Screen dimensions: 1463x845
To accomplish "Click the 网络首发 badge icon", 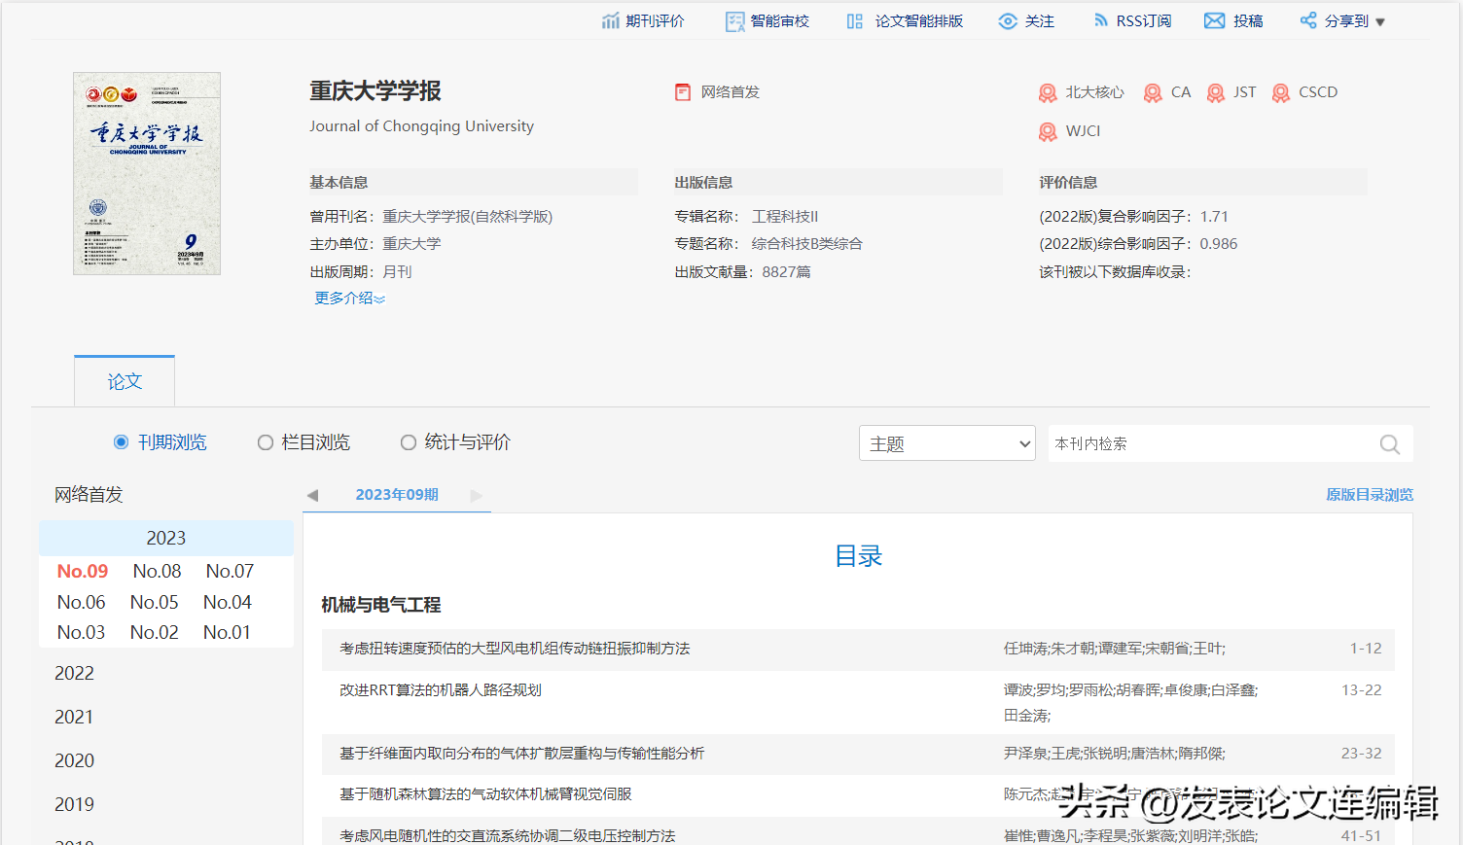I will click(683, 92).
